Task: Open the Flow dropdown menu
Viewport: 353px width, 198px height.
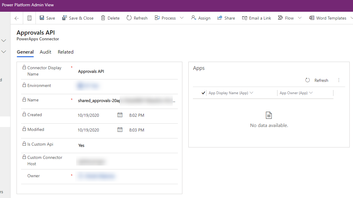Action: pos(300,18)
